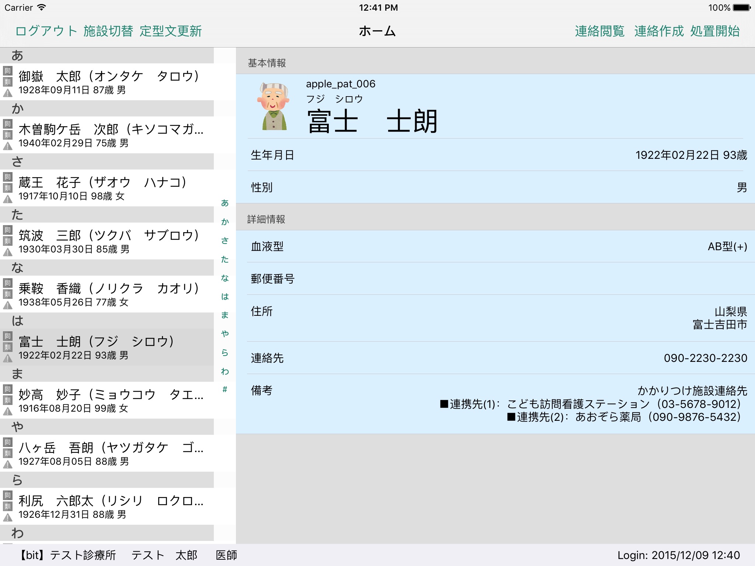Open 連絡閲覧 from the top bar

click(599, 31)
